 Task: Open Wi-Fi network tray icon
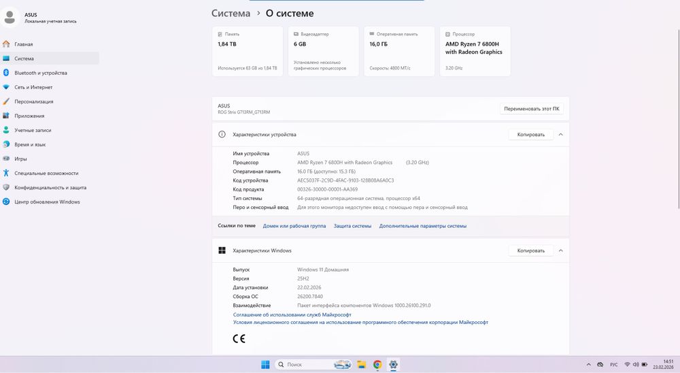click(x=627, y=365)
